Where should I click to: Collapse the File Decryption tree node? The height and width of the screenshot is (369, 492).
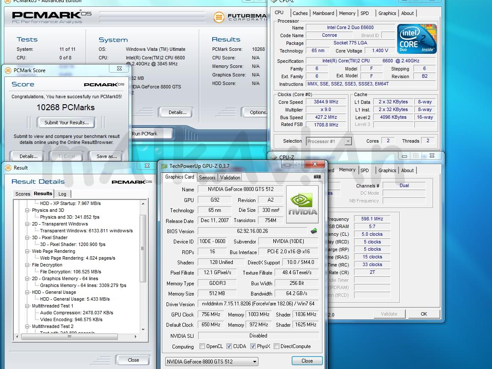27,265
